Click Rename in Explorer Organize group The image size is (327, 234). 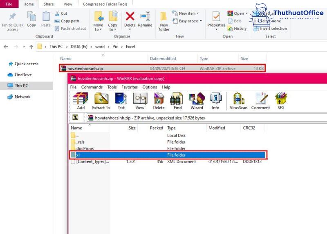tap(145, 19)
